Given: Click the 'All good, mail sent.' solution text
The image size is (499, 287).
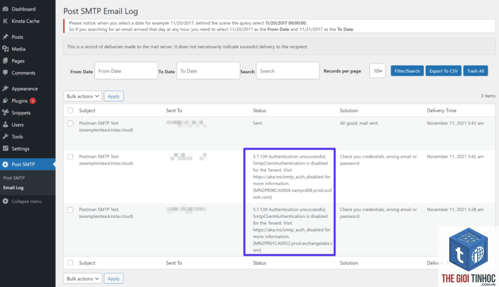Looking at the screenshot, I should (x=359, y=123).
